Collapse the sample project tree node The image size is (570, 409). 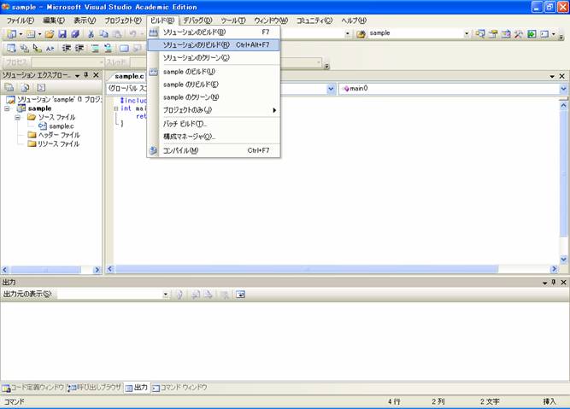coord(9,108)
